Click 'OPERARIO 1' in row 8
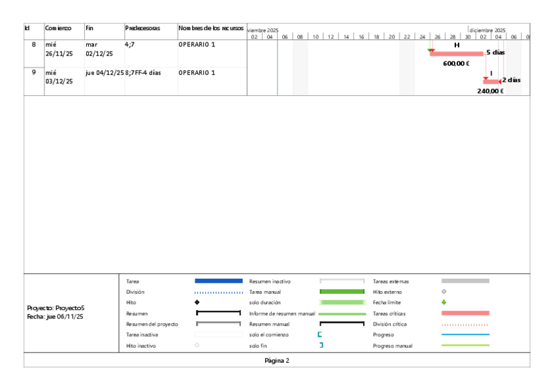554x391 pixels. pyautogui.click(x=197, y=44)
